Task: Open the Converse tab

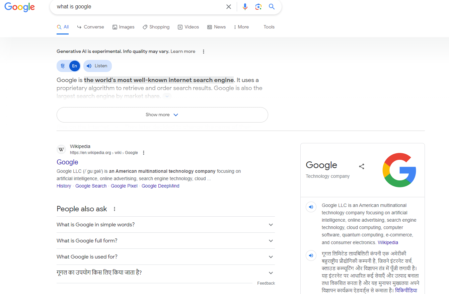Action: (90, 27)
